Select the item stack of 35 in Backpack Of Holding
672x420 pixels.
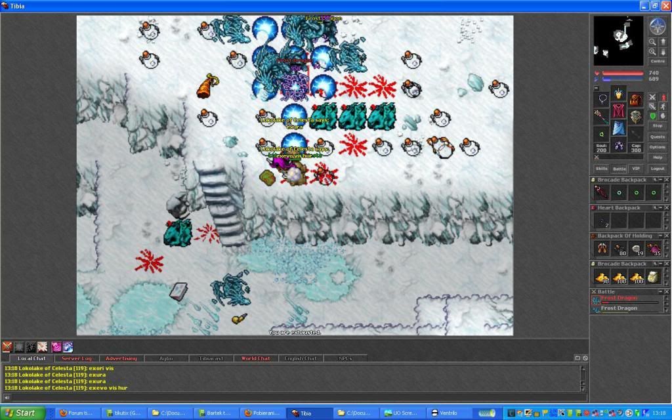(654, 249)
